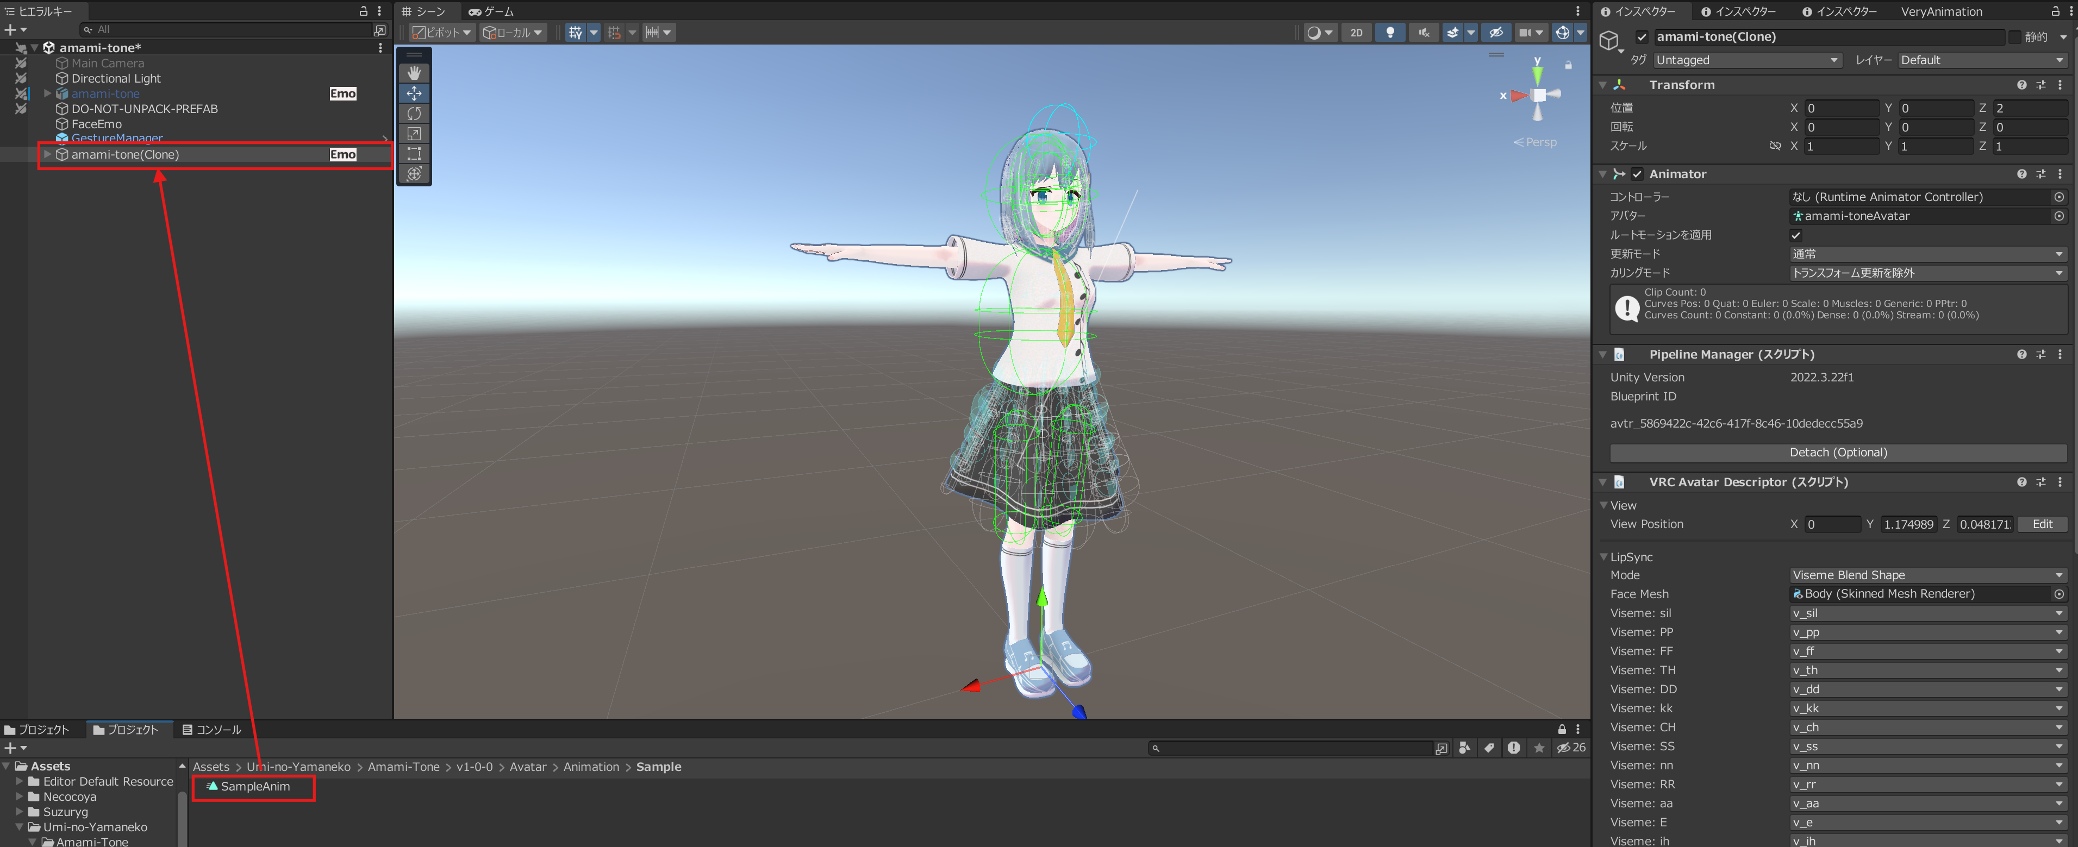Select Directional Light in hierarchy
This screenshot has width=2078, height=847.
pyautogui.click(x=115, y=78)
